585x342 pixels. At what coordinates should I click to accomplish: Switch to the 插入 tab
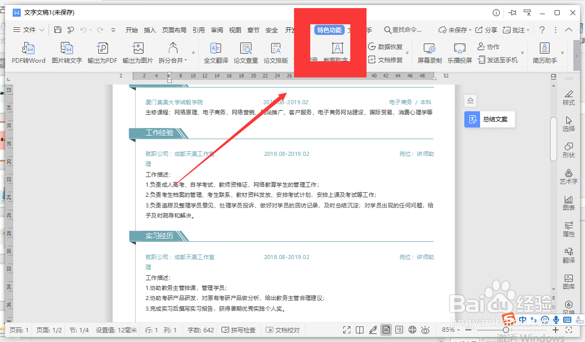150,30
